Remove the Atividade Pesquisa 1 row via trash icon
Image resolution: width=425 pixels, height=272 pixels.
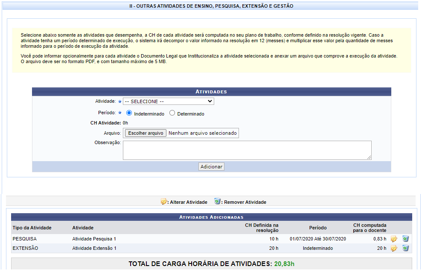(x=405, y=239)
